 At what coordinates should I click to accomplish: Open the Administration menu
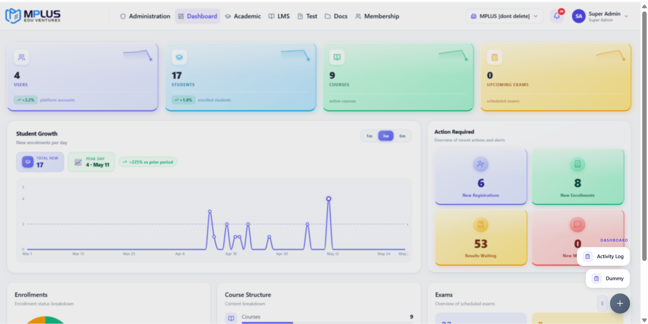[x=145, y=16]
